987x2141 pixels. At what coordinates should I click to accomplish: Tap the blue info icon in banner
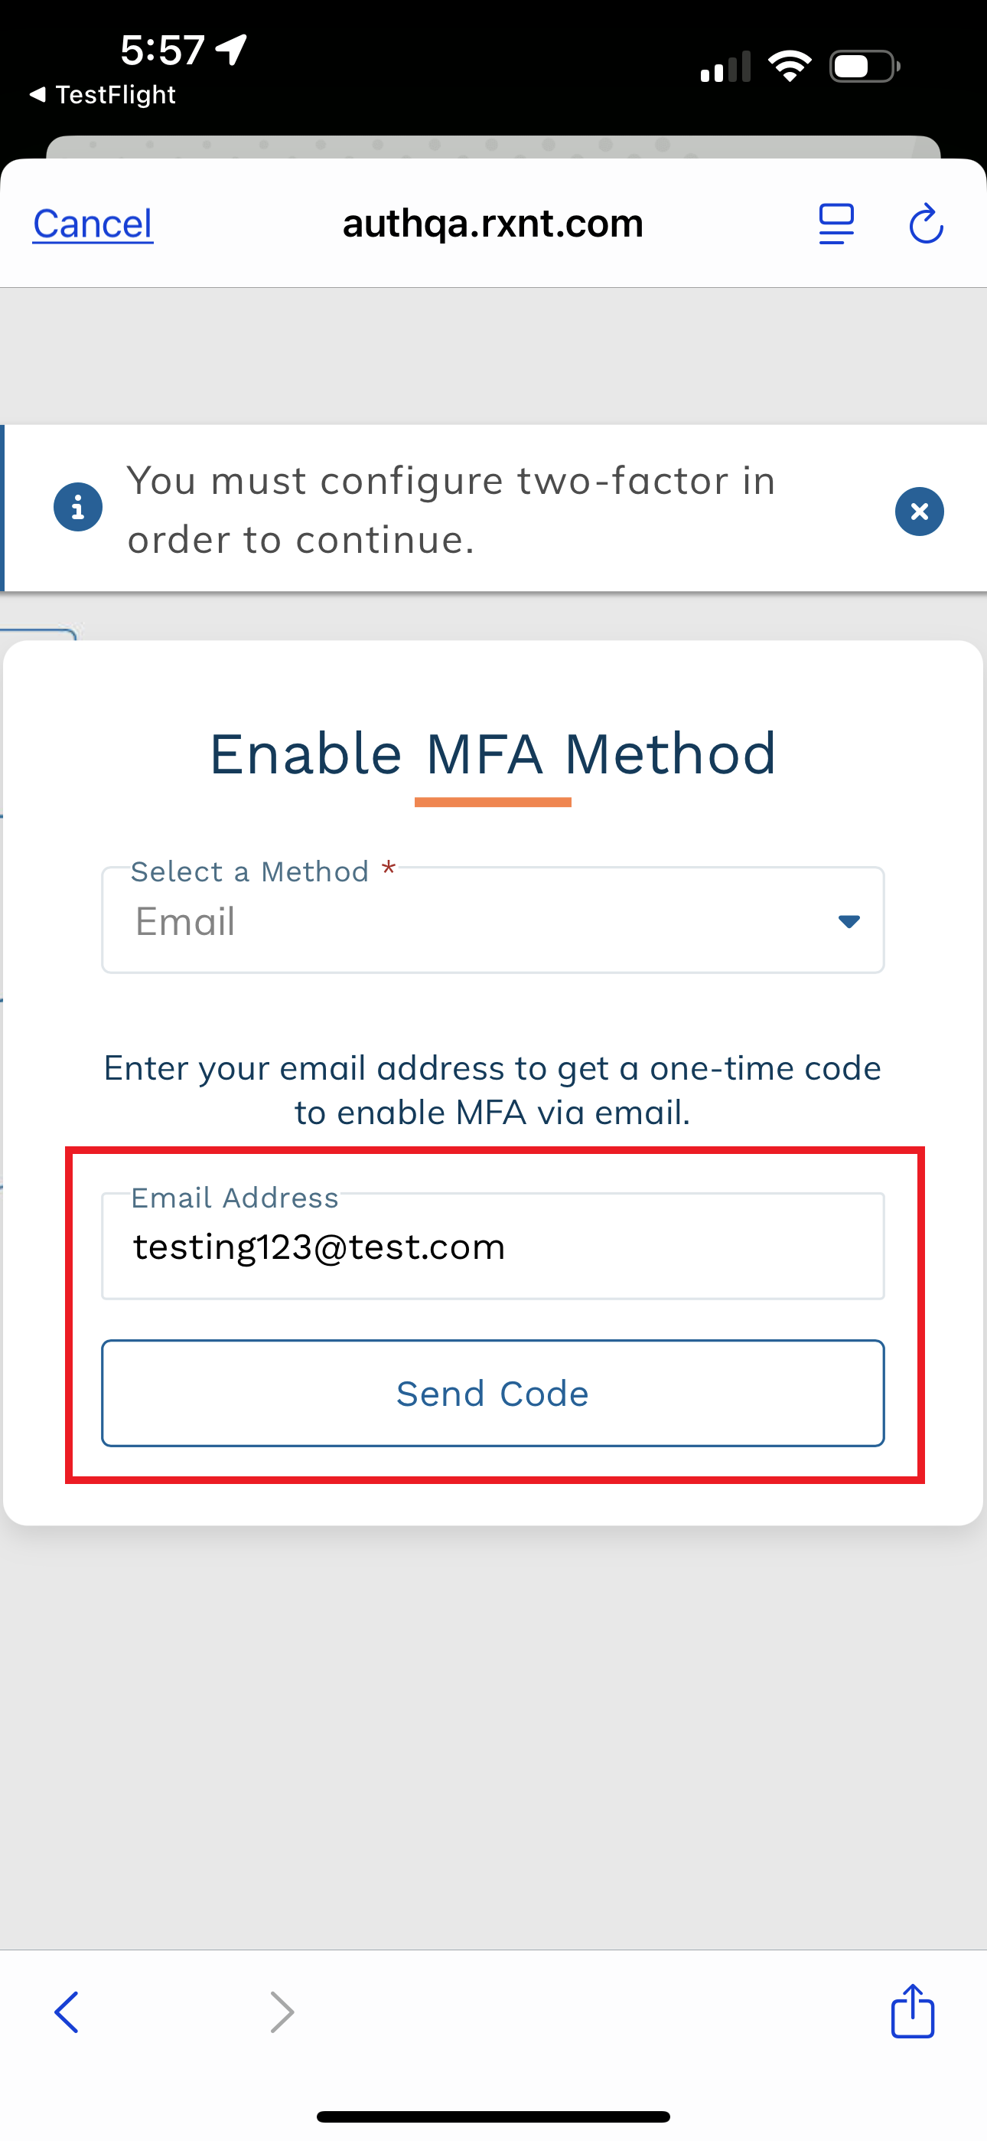pos(78,507)
